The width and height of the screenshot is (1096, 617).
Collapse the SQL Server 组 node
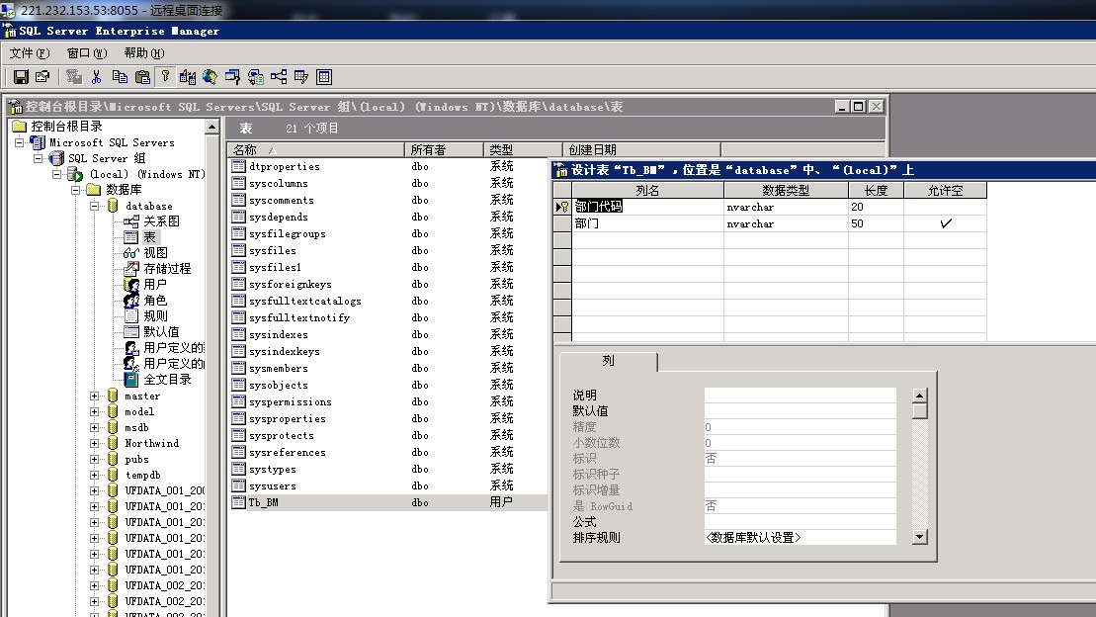(39, 159)
